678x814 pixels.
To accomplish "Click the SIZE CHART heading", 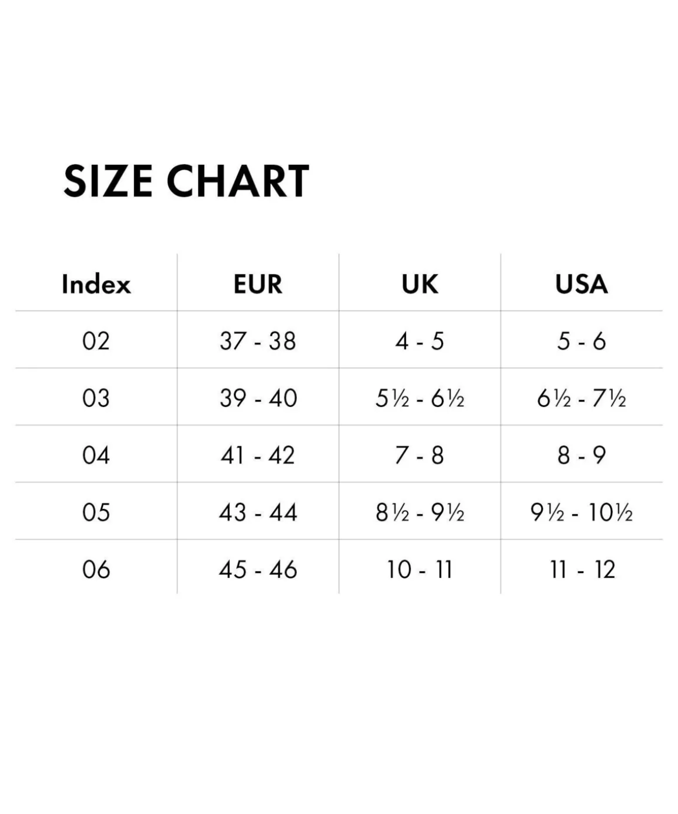I will click(x=186, y=181).
